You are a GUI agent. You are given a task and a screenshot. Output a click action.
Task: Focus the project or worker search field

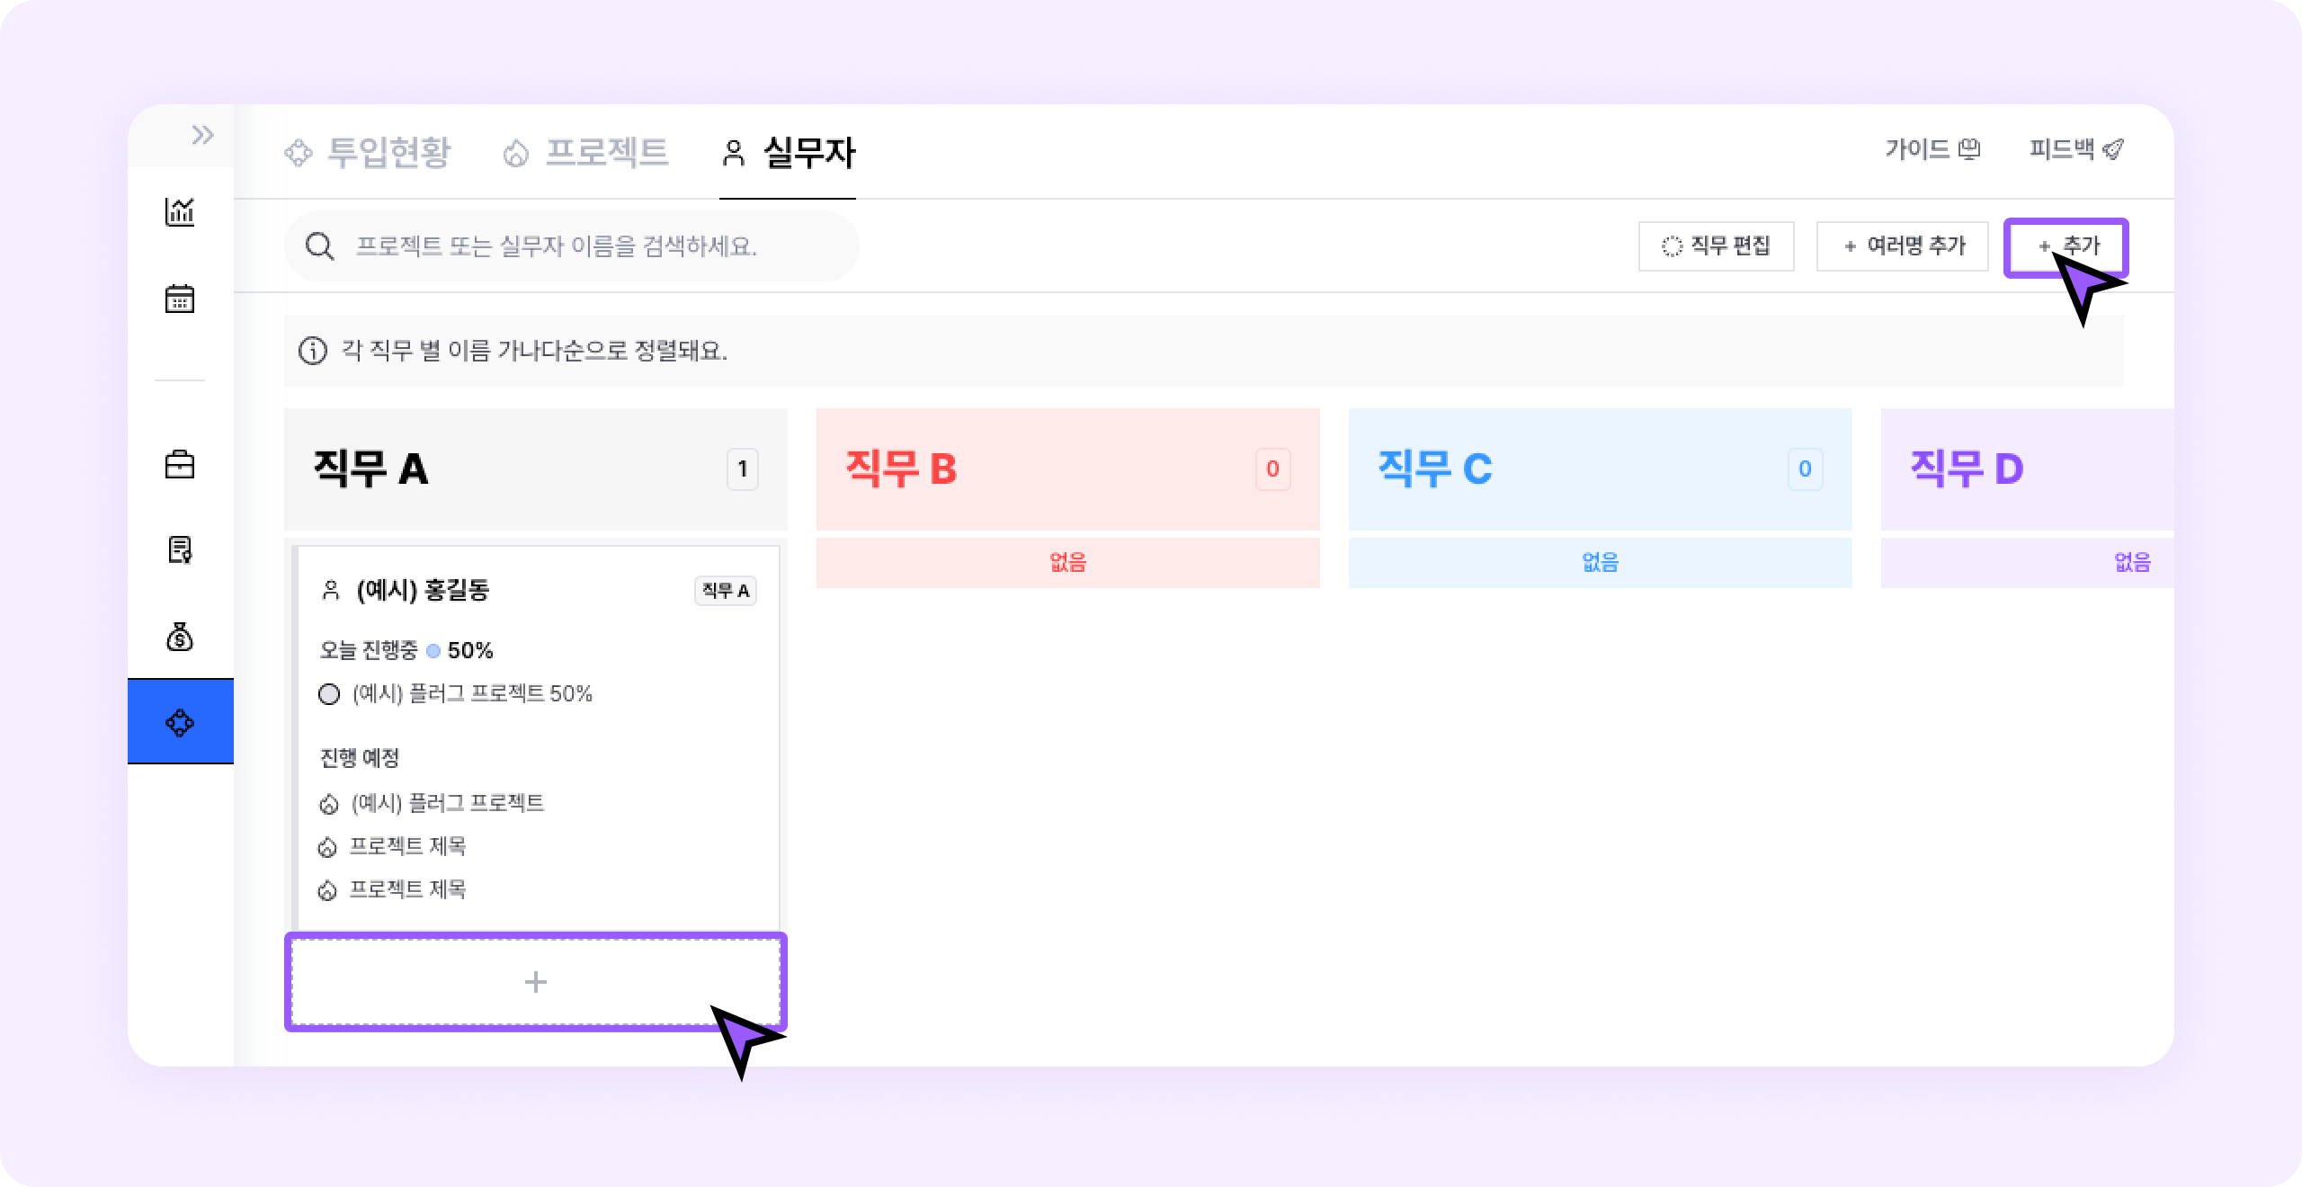(572, 246)
